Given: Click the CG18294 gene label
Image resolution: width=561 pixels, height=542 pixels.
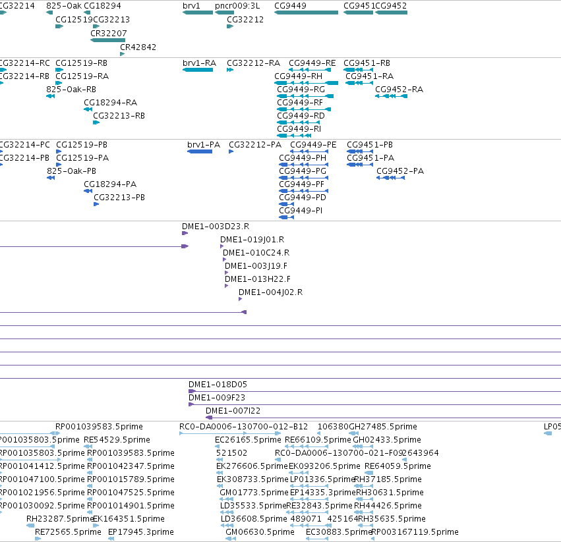Looking at the screenshot, I should 102,6.
